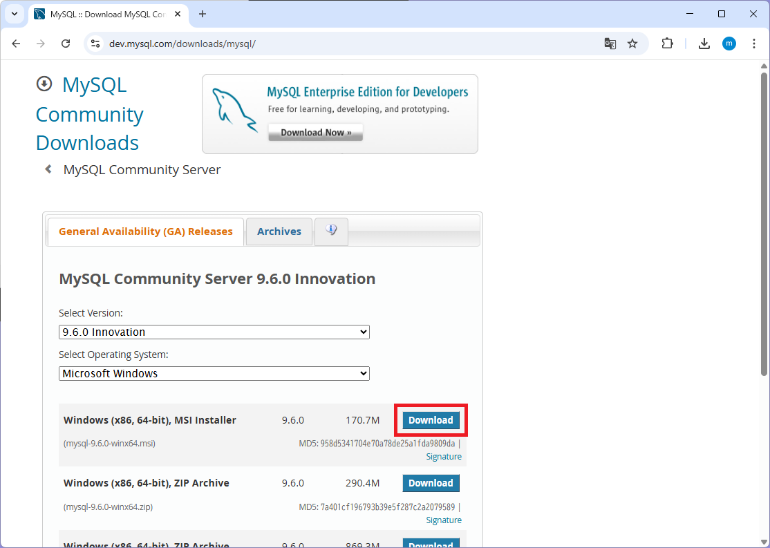770x548 pixels.
Task: Switch to the Archives tab
Action: 279,232
